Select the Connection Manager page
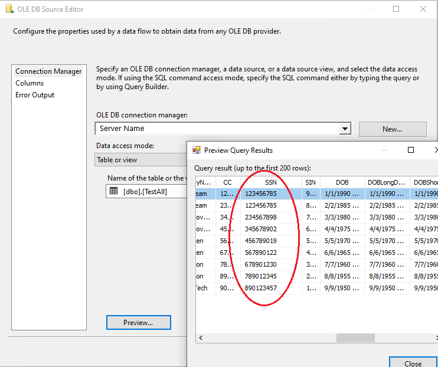Image resolution: width=438 pixels, height=367 pixels. (x=48, y=71)
